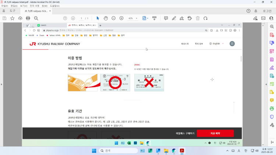This screenshot has width=276, height=155.
Task: Open Search magnifier tool in right panel
Action: pyautogui.click(x=272, y=26)
